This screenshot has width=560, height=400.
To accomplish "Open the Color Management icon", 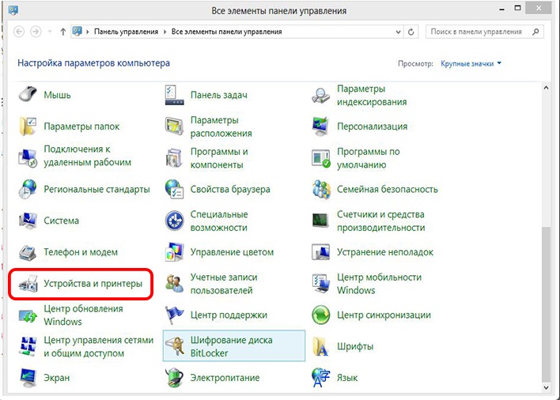I will click(x=175, y=252).
